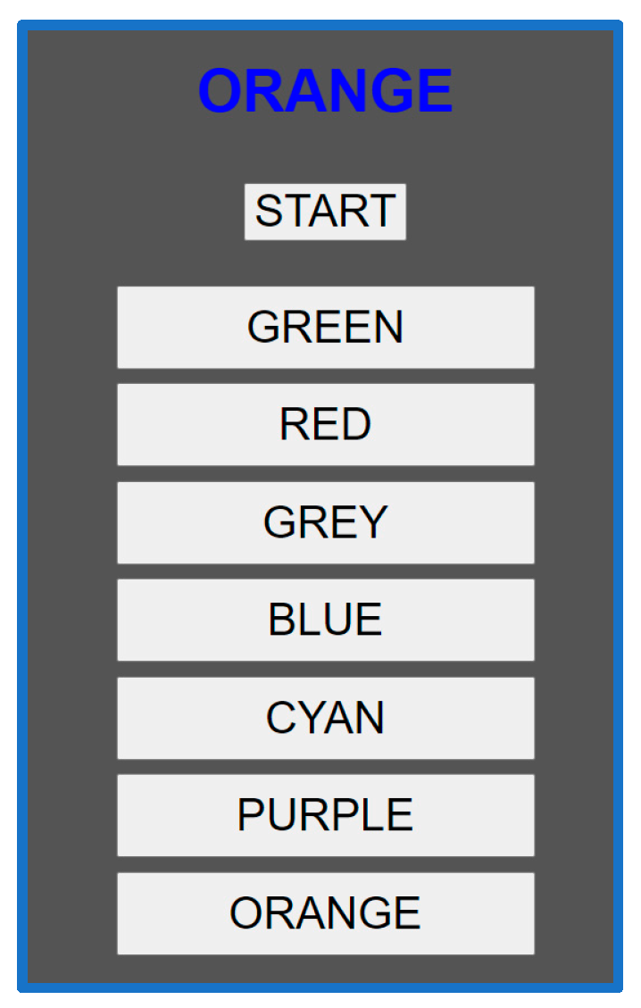
Task: Select the CYAN answer button
Action: pyautogui.click(x=325, y=718)
